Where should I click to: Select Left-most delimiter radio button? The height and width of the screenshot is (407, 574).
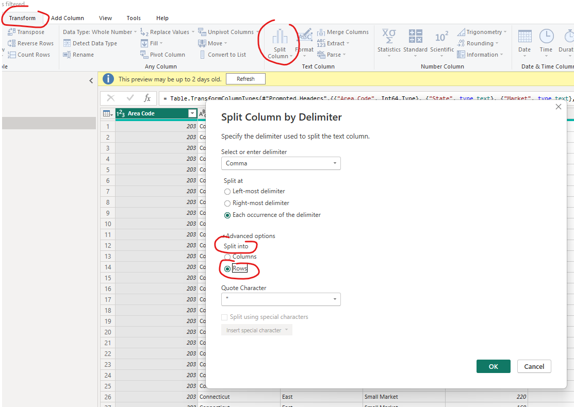point(227,192)
